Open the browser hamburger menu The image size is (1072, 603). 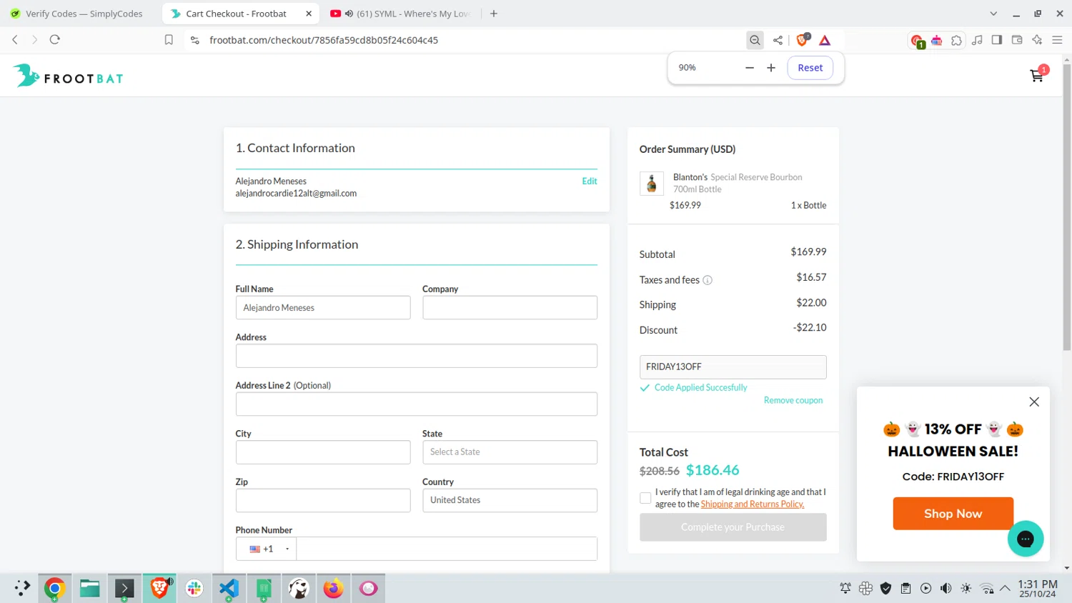pos(1058,40)
